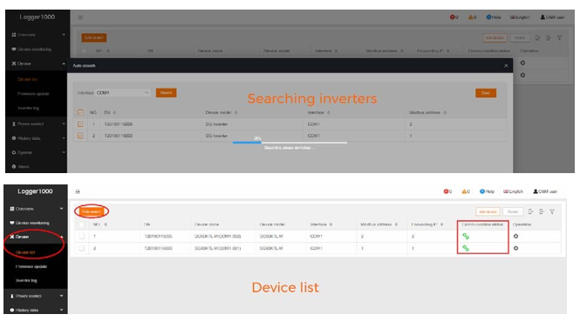The height and width of the screenshot is (321, 580).
Task: Click red fault alarm counter in lower header
Action: click(447, 191)
